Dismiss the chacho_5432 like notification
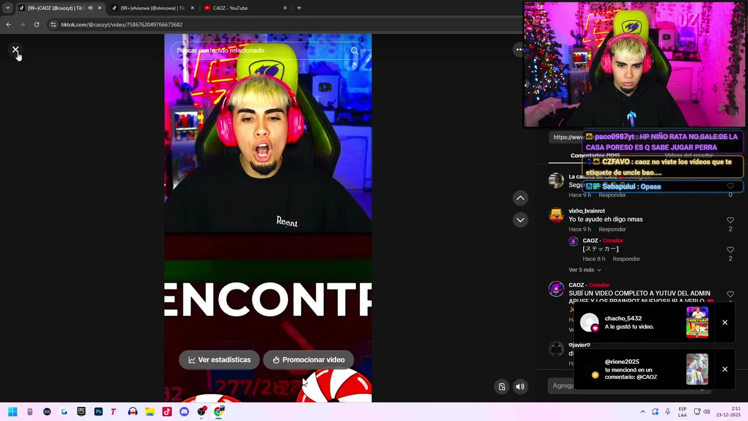748x421 pixels. pos(725,322)
